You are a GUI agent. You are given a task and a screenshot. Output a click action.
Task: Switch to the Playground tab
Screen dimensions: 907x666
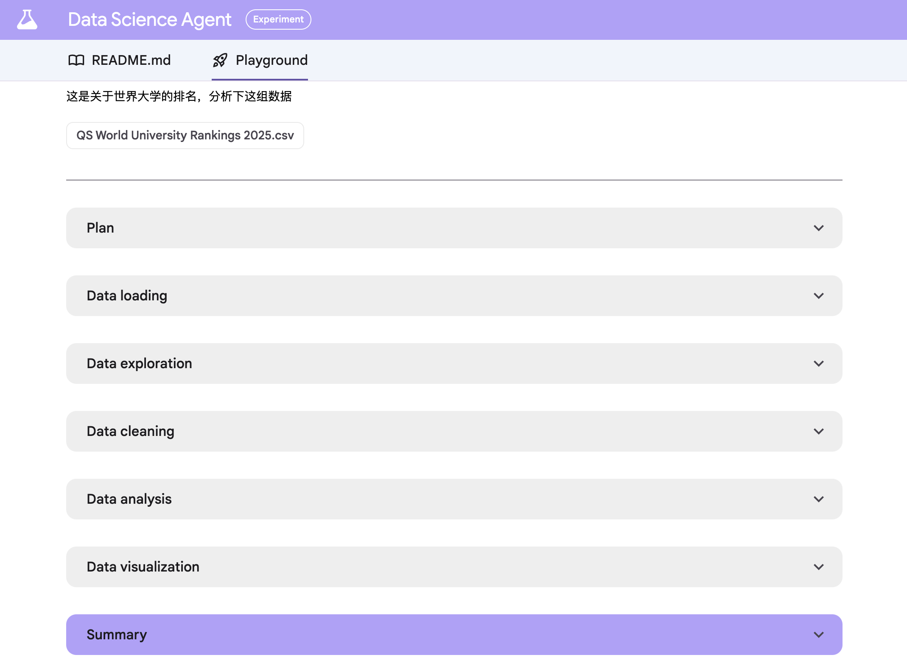pyautogui.click(x=260, y=60)
